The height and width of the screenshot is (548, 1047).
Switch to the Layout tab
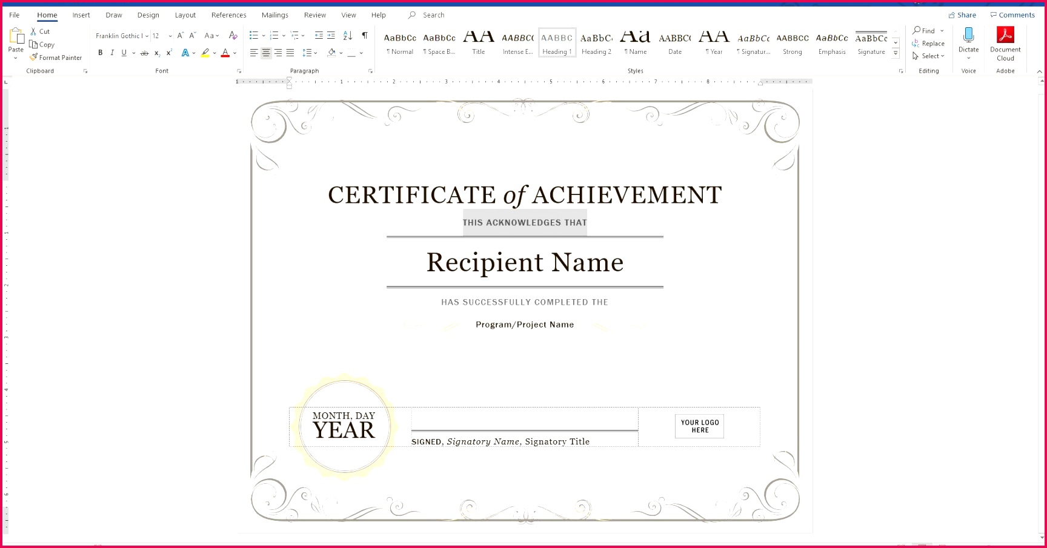coord(185,15)
